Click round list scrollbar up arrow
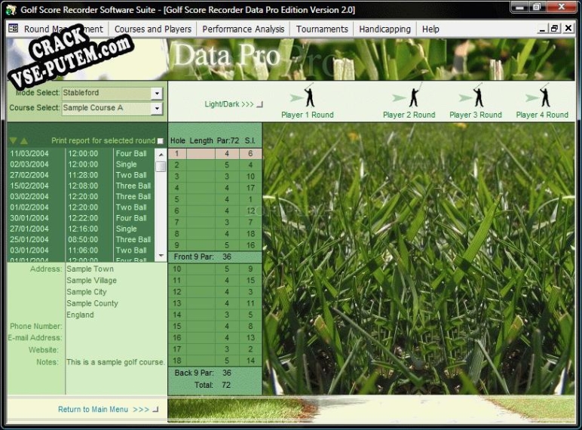Image resolution: width=582 pixels, height=430 pixels. click(161, 154)
